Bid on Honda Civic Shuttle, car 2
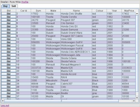Screen dimensions: 140x107 click(x=9, y=14)
